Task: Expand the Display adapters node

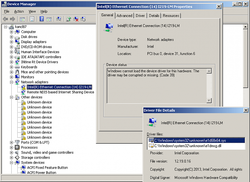Action: [x=11, y=42]
